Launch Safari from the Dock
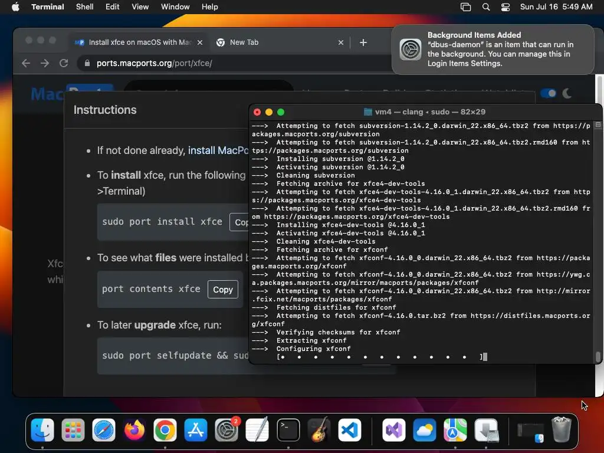This screenshot has width=604, height=453. click(104, 430)
